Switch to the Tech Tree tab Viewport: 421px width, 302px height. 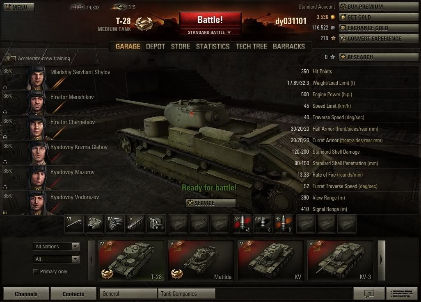pos(251,47)
